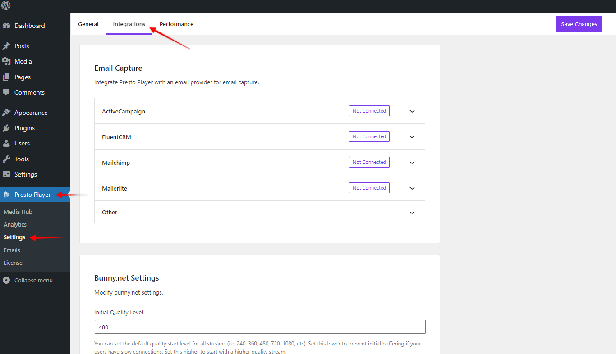
Task: Click the Comments speech bubble icon
Action: click(x=6, y=92)
